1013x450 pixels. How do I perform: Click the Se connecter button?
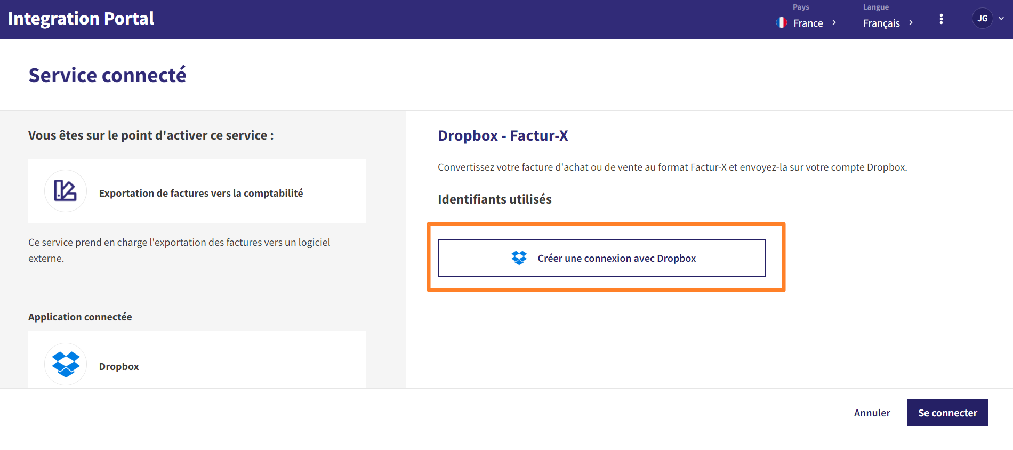point(947,413)
